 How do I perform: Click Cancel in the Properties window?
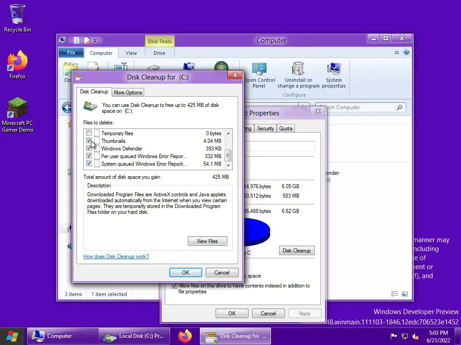[268, 313]
